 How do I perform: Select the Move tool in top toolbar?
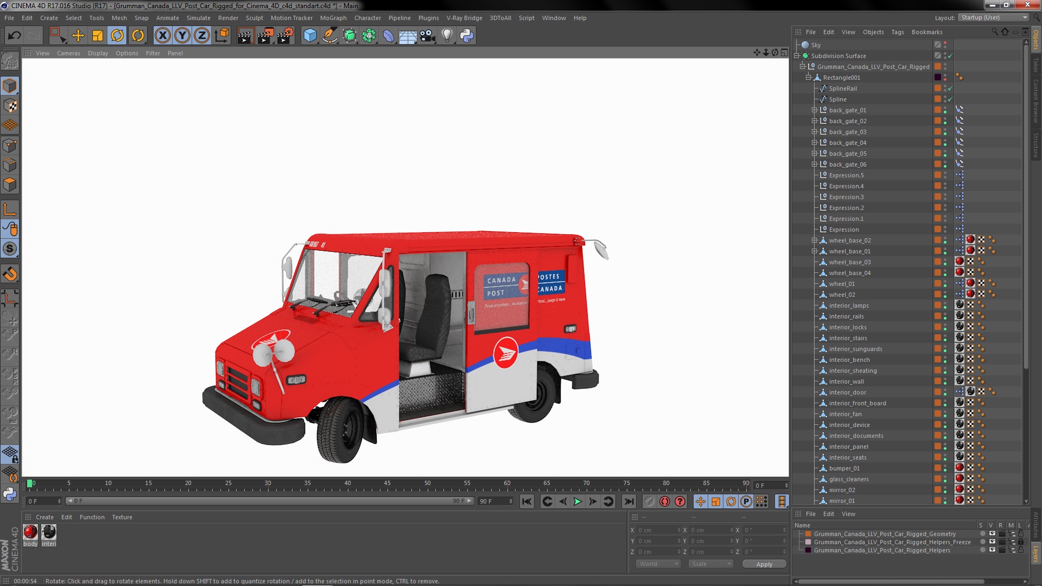pyautogui.click(x=78, y=36)
